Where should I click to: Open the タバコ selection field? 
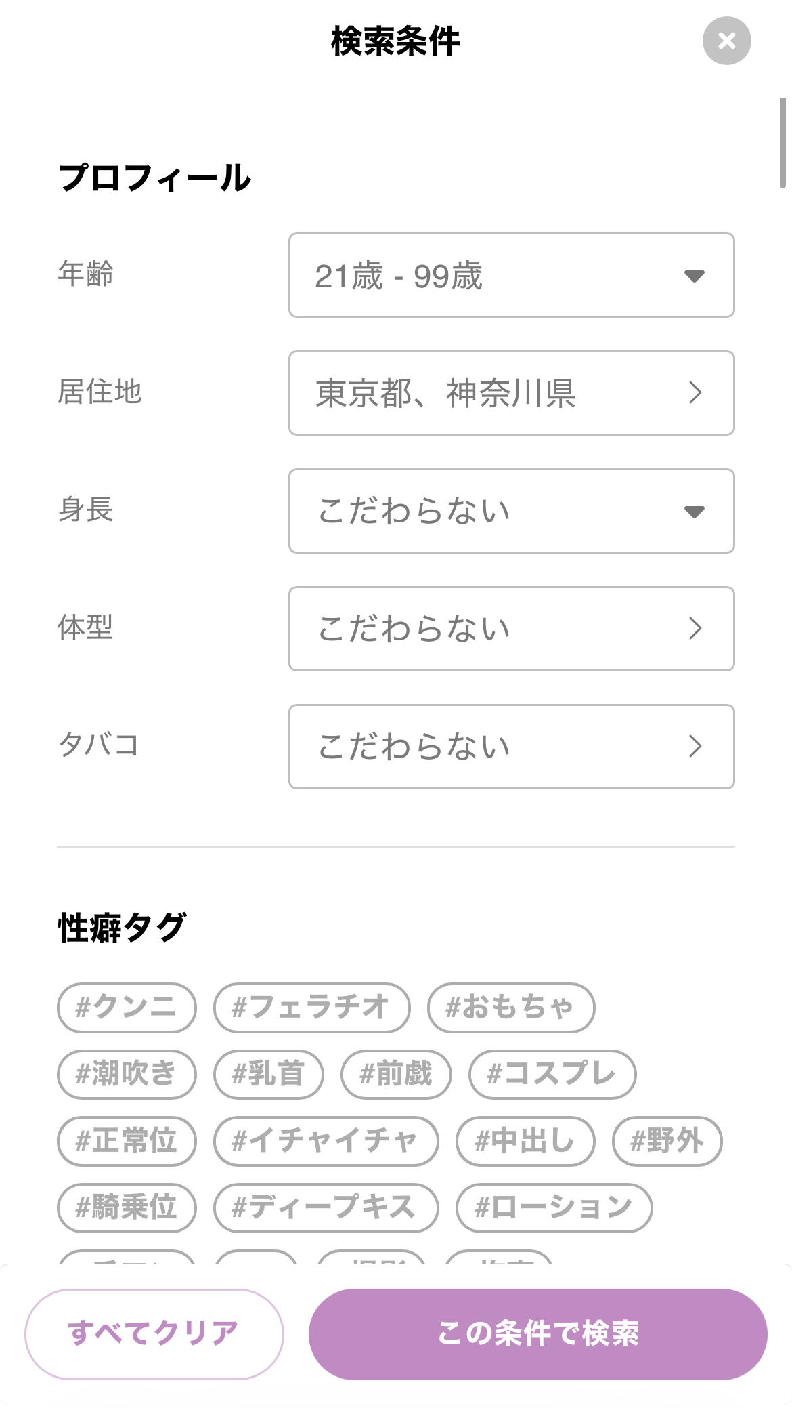pyautogui.click(x=511, y=747)
